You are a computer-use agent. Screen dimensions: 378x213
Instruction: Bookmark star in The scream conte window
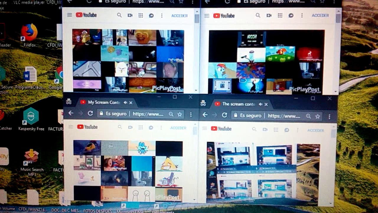point(317,117)
